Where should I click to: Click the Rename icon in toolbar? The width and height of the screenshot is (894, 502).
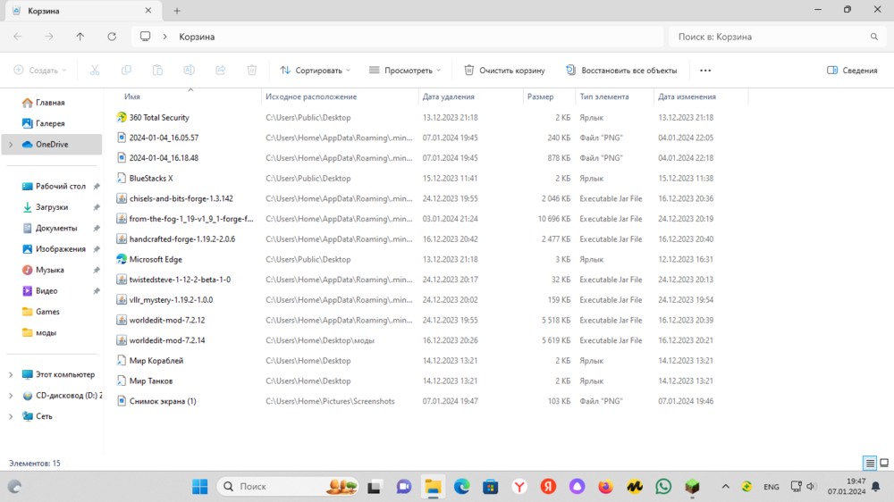coord(189,70)
